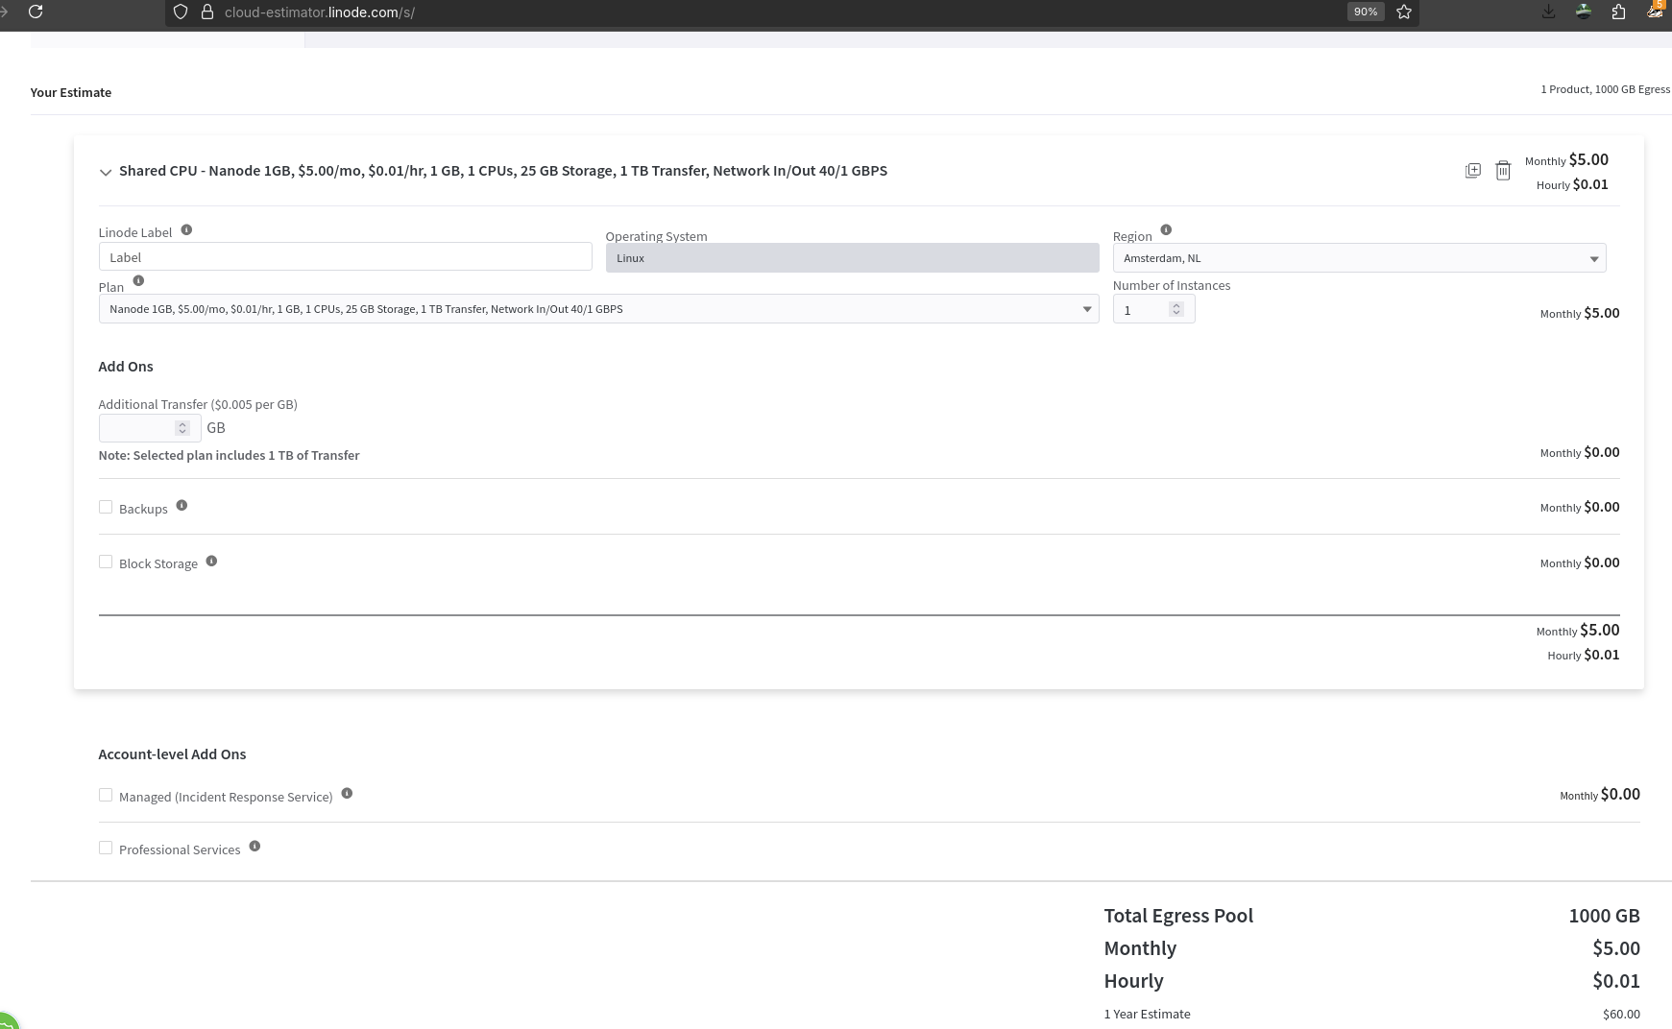Reload the page with browser refresh icon
1672x1029 pixels.
(36, 12)
